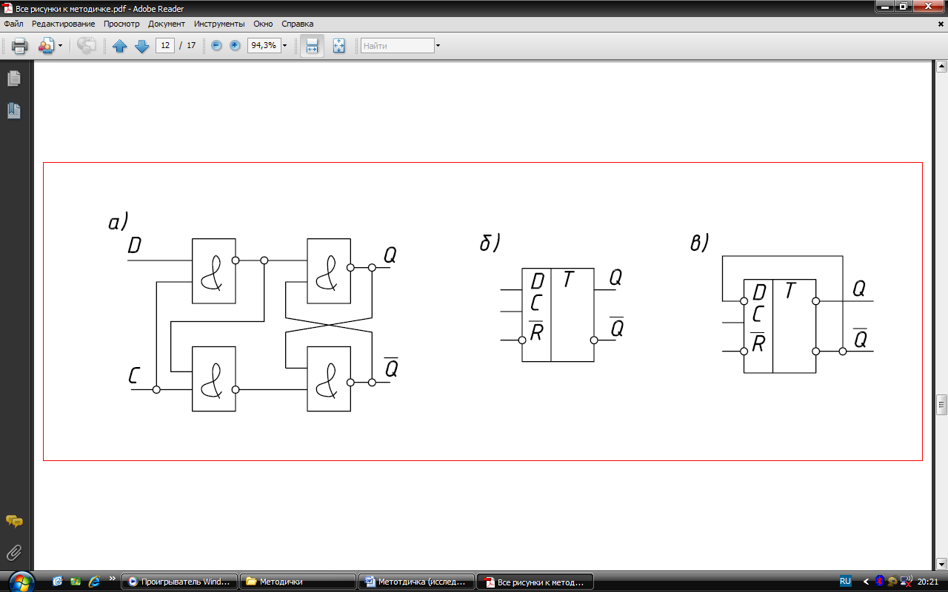This screenshot has height=592, width=948.
Task: Click the scrollbar down arrow
Action: [942, 564]
